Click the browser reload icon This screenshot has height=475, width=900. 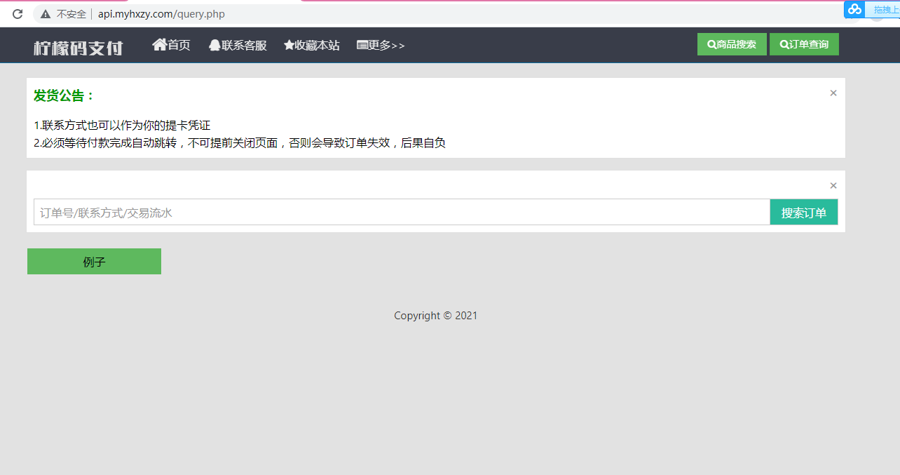[x=18, y=14]
